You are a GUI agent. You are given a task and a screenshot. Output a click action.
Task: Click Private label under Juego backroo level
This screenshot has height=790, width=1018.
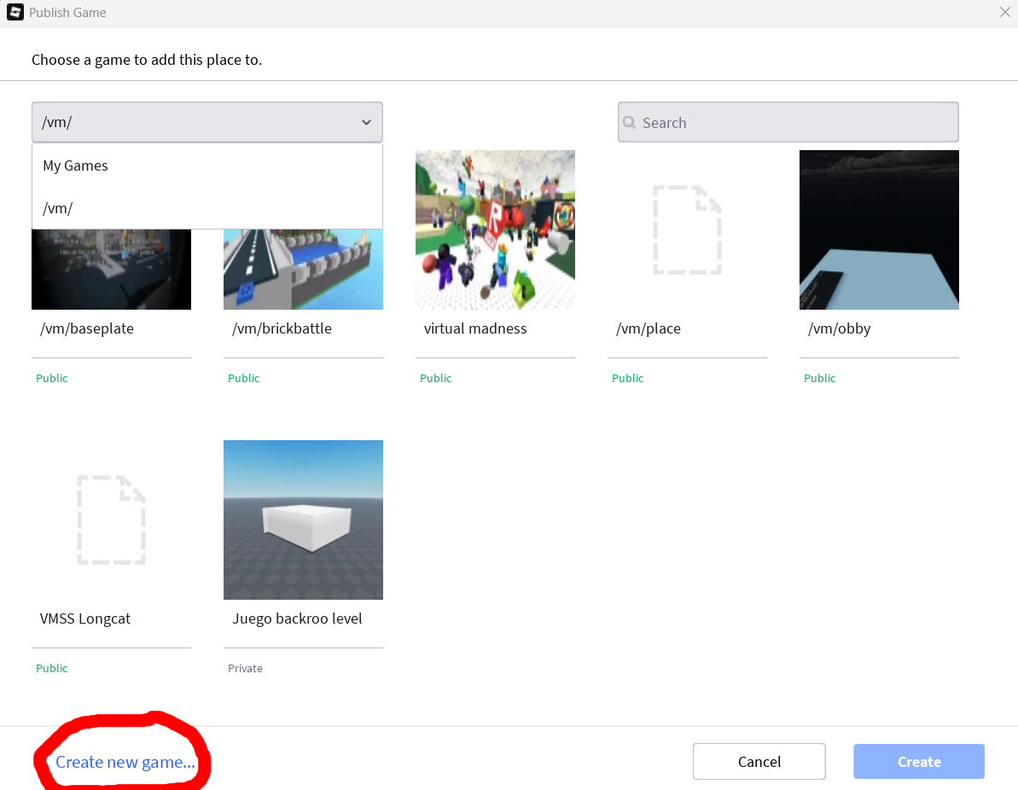(245, 668)
